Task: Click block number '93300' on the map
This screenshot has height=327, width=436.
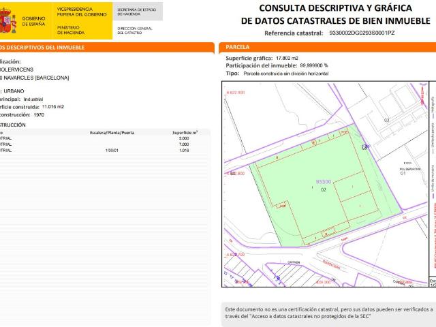Action: click(324, 182)
